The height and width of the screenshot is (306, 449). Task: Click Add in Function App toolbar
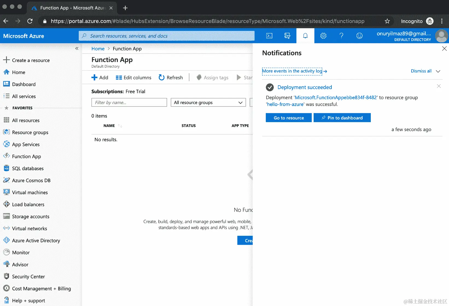click(x=100, y=78)
